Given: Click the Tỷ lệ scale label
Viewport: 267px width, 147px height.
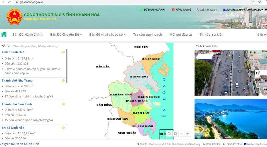Looking at the screenshot, I should 262,35.
